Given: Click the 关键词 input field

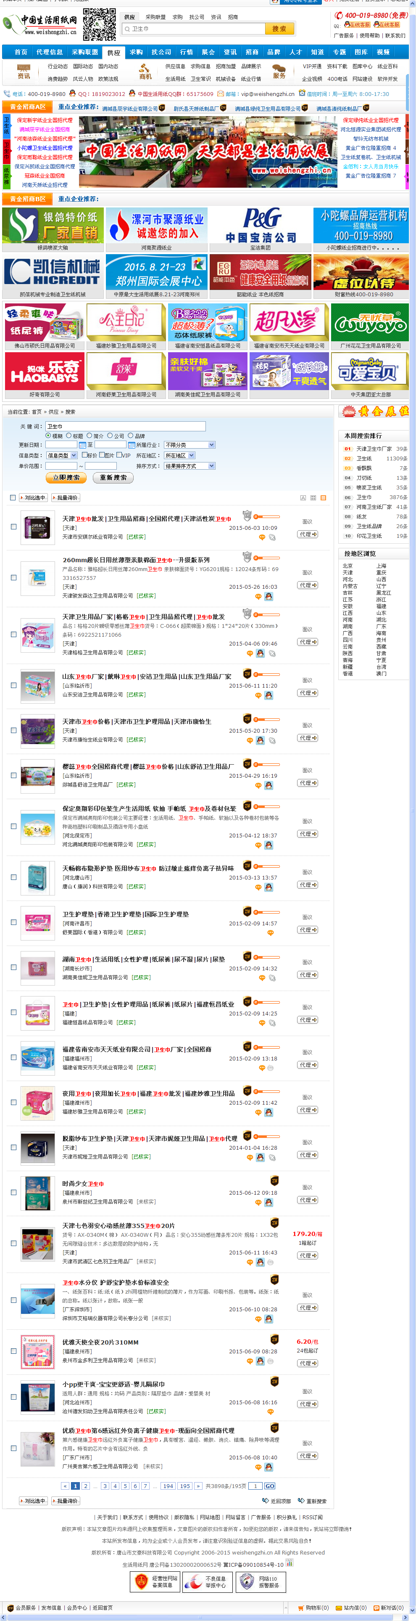Looking at the screenshot, I should pos(125,427).
